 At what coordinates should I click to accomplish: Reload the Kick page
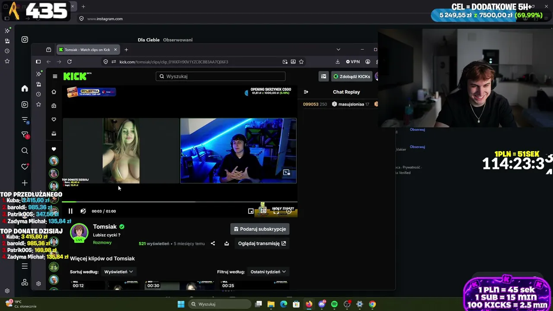click(69, 62)
